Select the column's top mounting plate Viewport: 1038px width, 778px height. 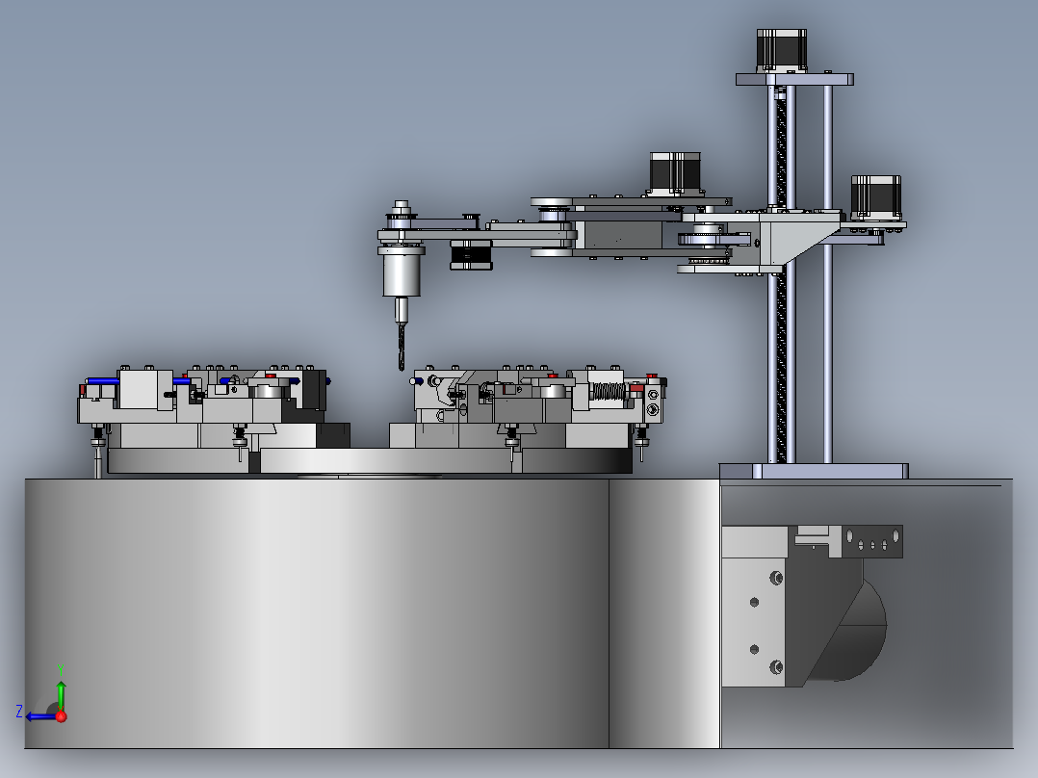[794, 80]
